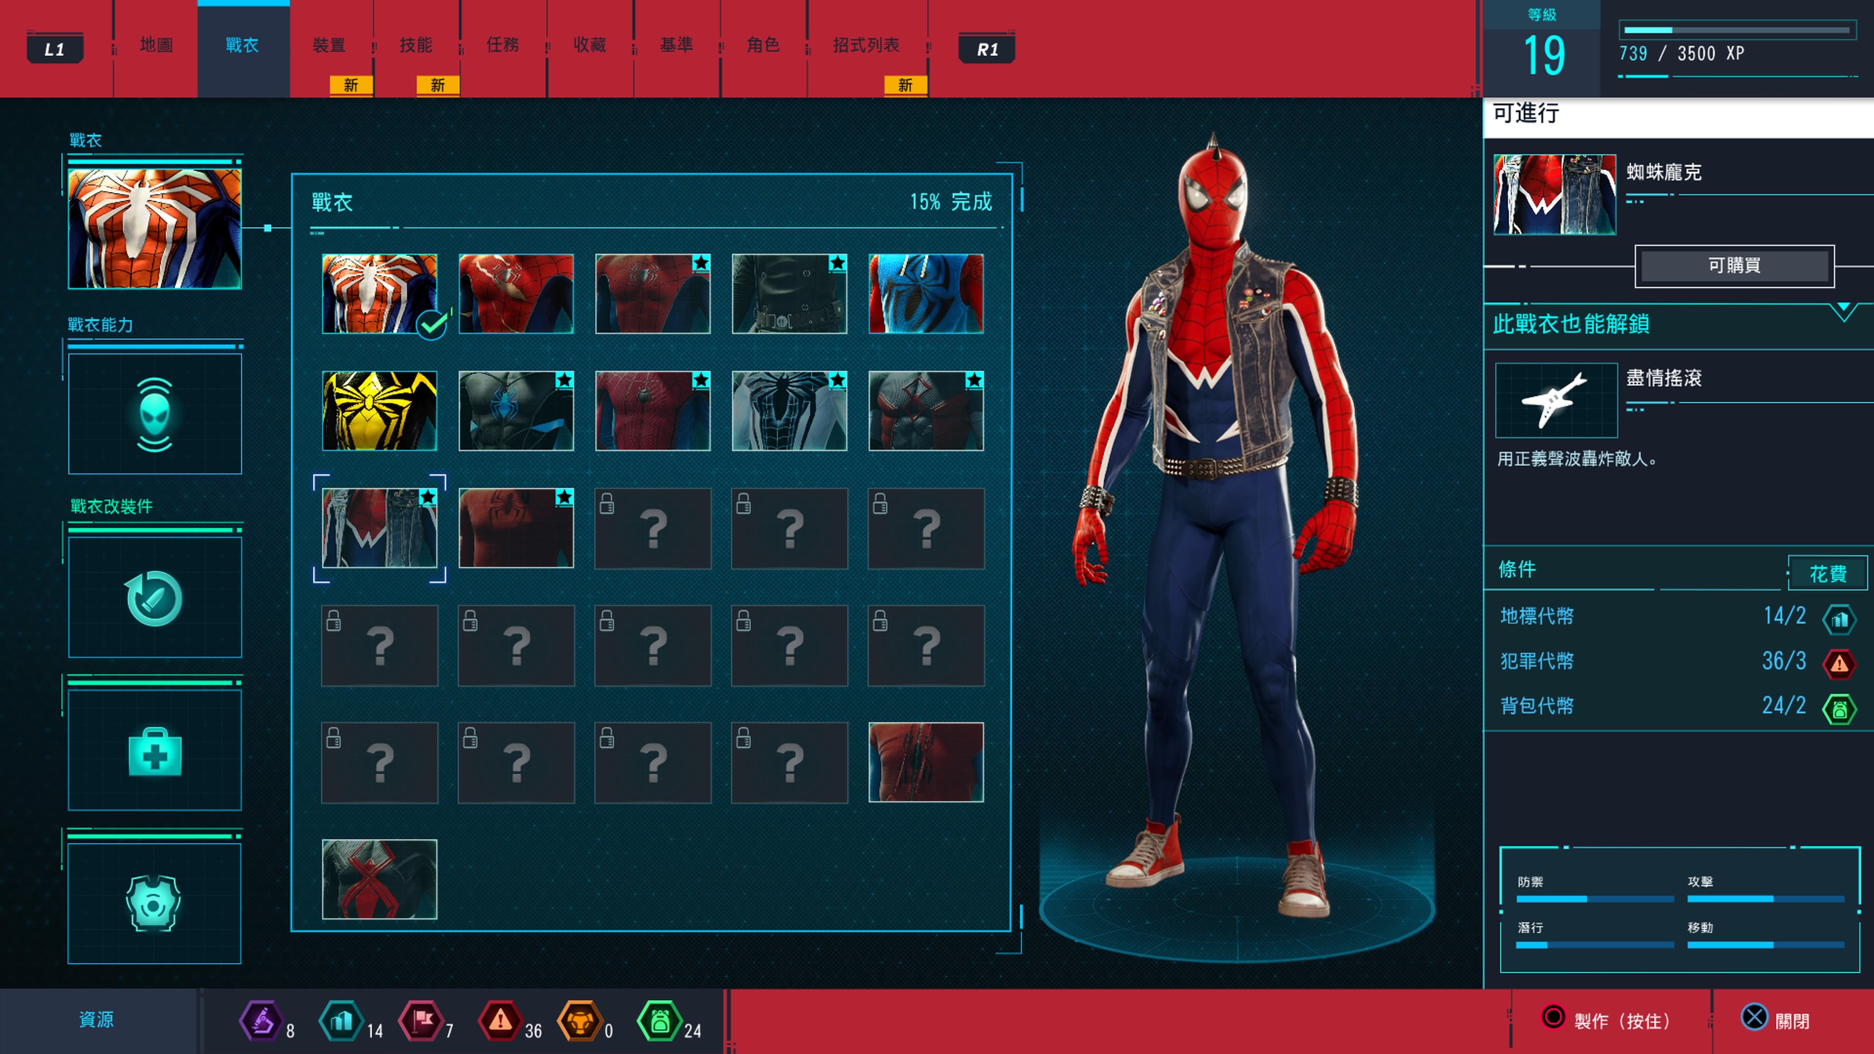Open the bullet-deflect suit mod slot
The width and height of the screenshot is (1874, 1054).
coord(154,598)
